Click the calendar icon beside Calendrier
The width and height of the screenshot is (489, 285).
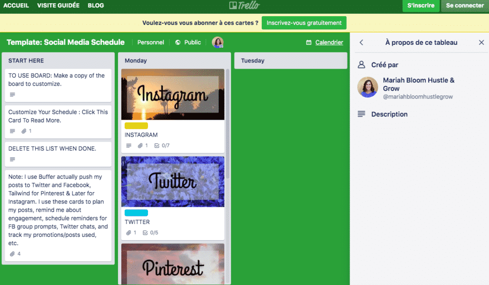[x=309, y=42]
